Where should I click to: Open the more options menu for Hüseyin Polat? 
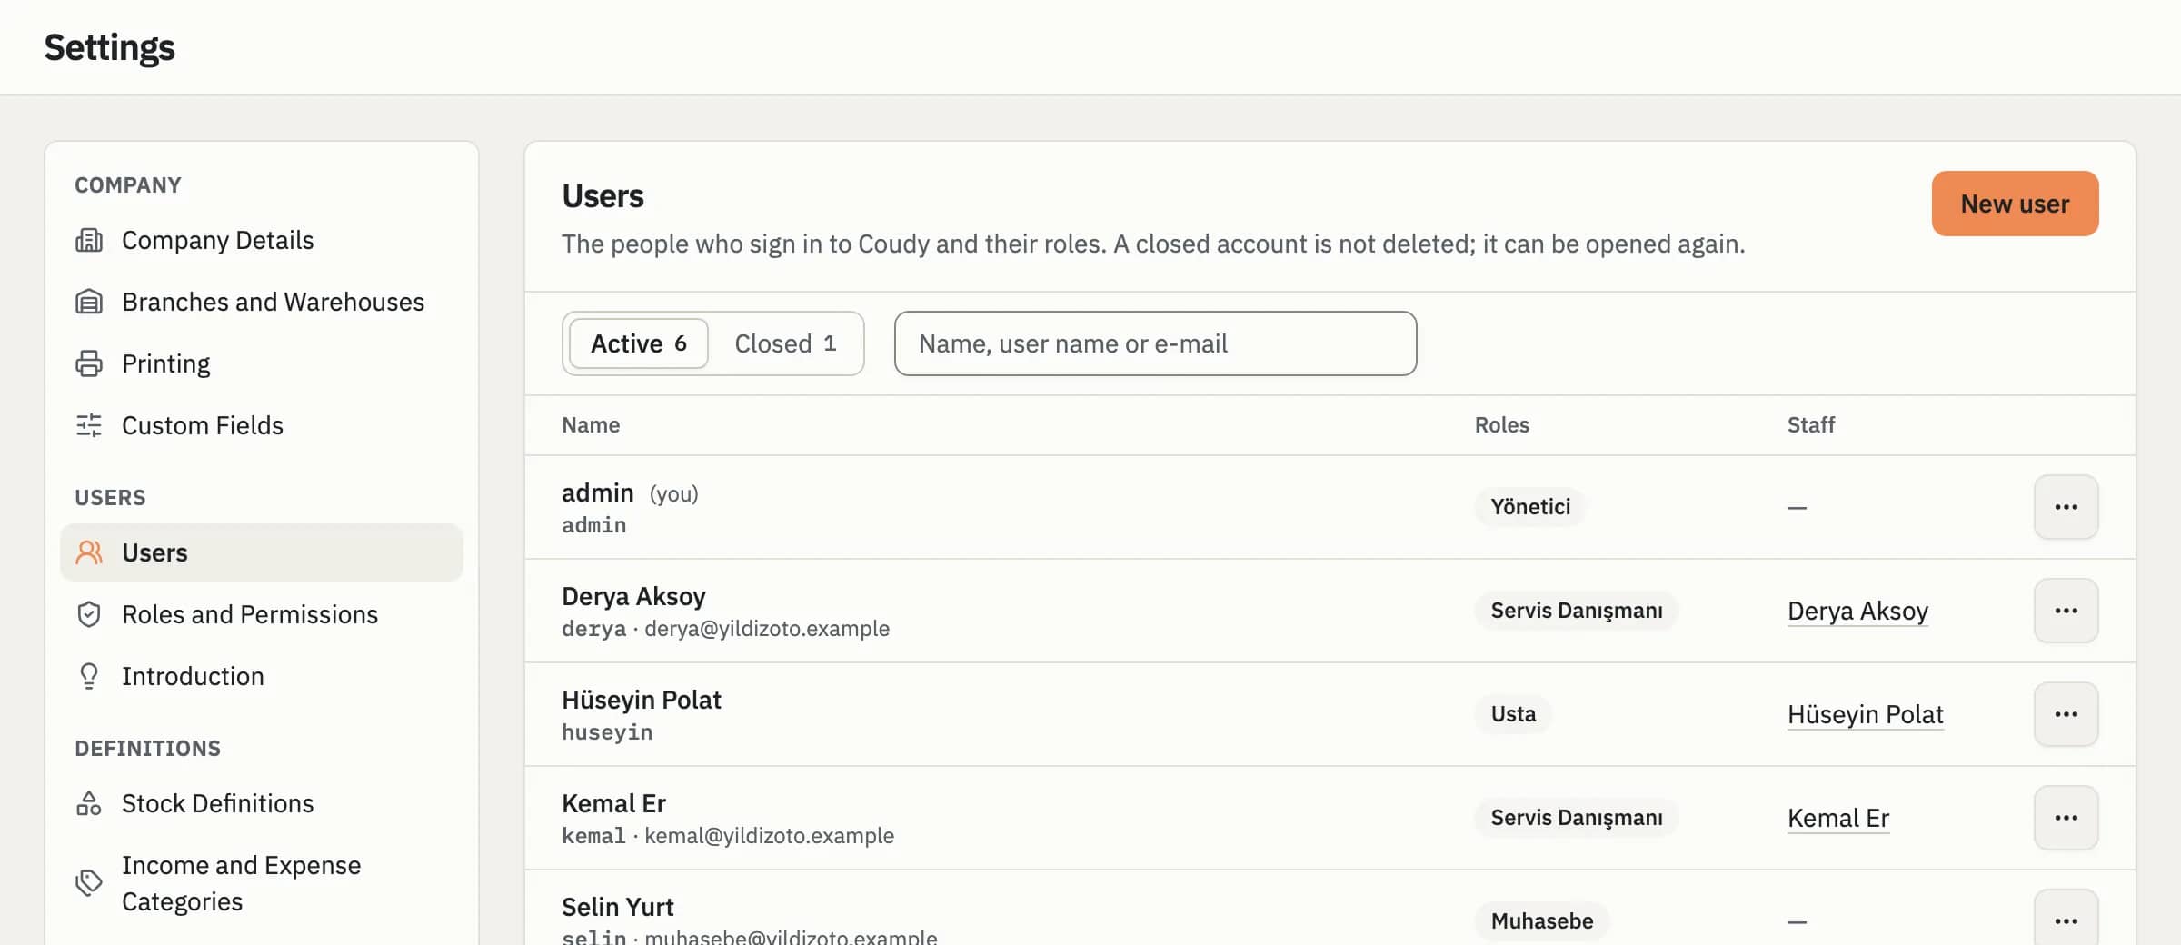click(x=2066, y=714)
